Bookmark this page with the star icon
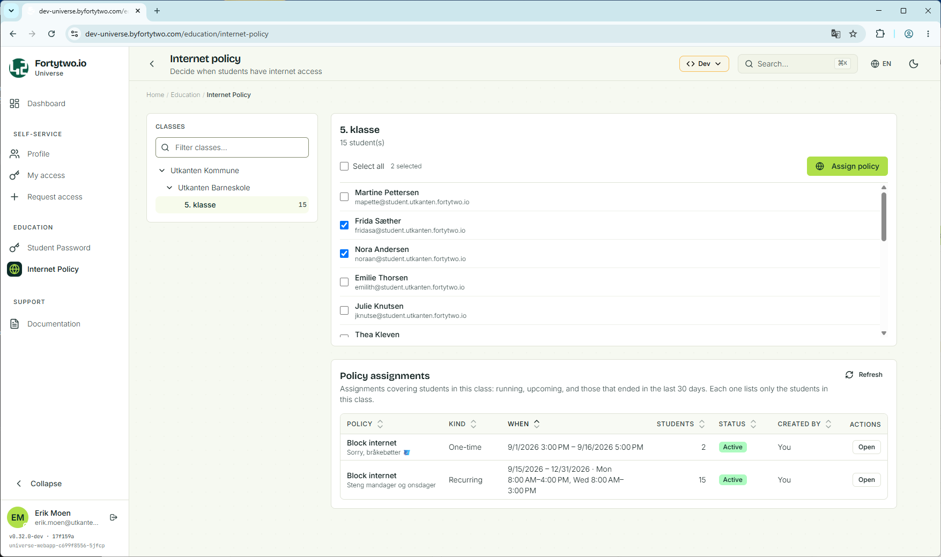The height and width of the screenshot is (557, 941). point(853,34)
